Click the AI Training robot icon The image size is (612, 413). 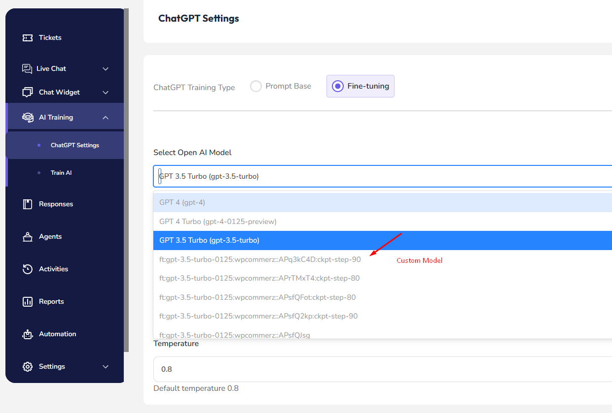(28, 117)
